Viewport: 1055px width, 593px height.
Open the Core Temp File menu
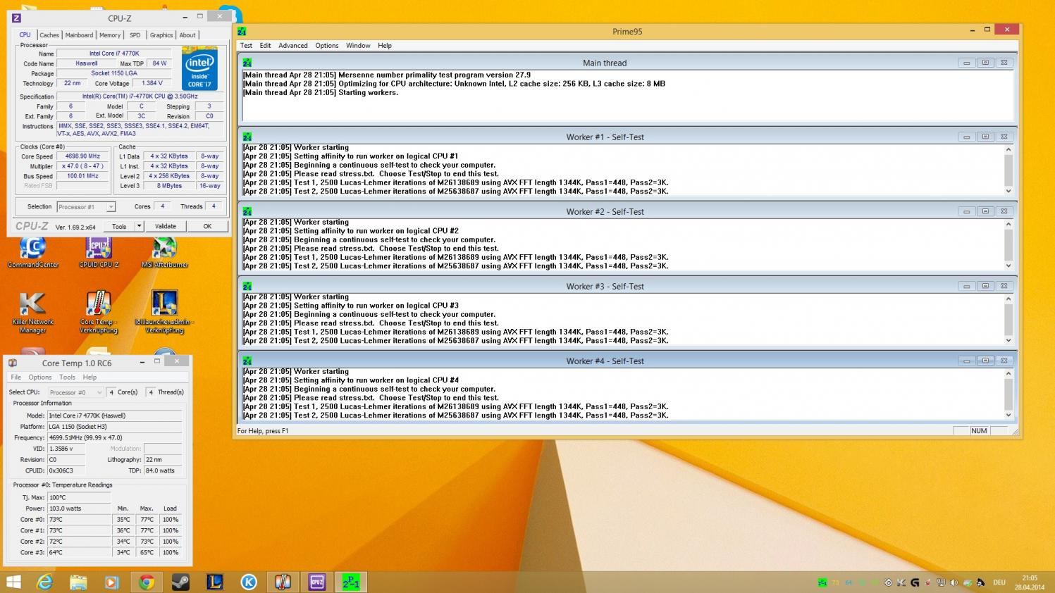(16, 377)
